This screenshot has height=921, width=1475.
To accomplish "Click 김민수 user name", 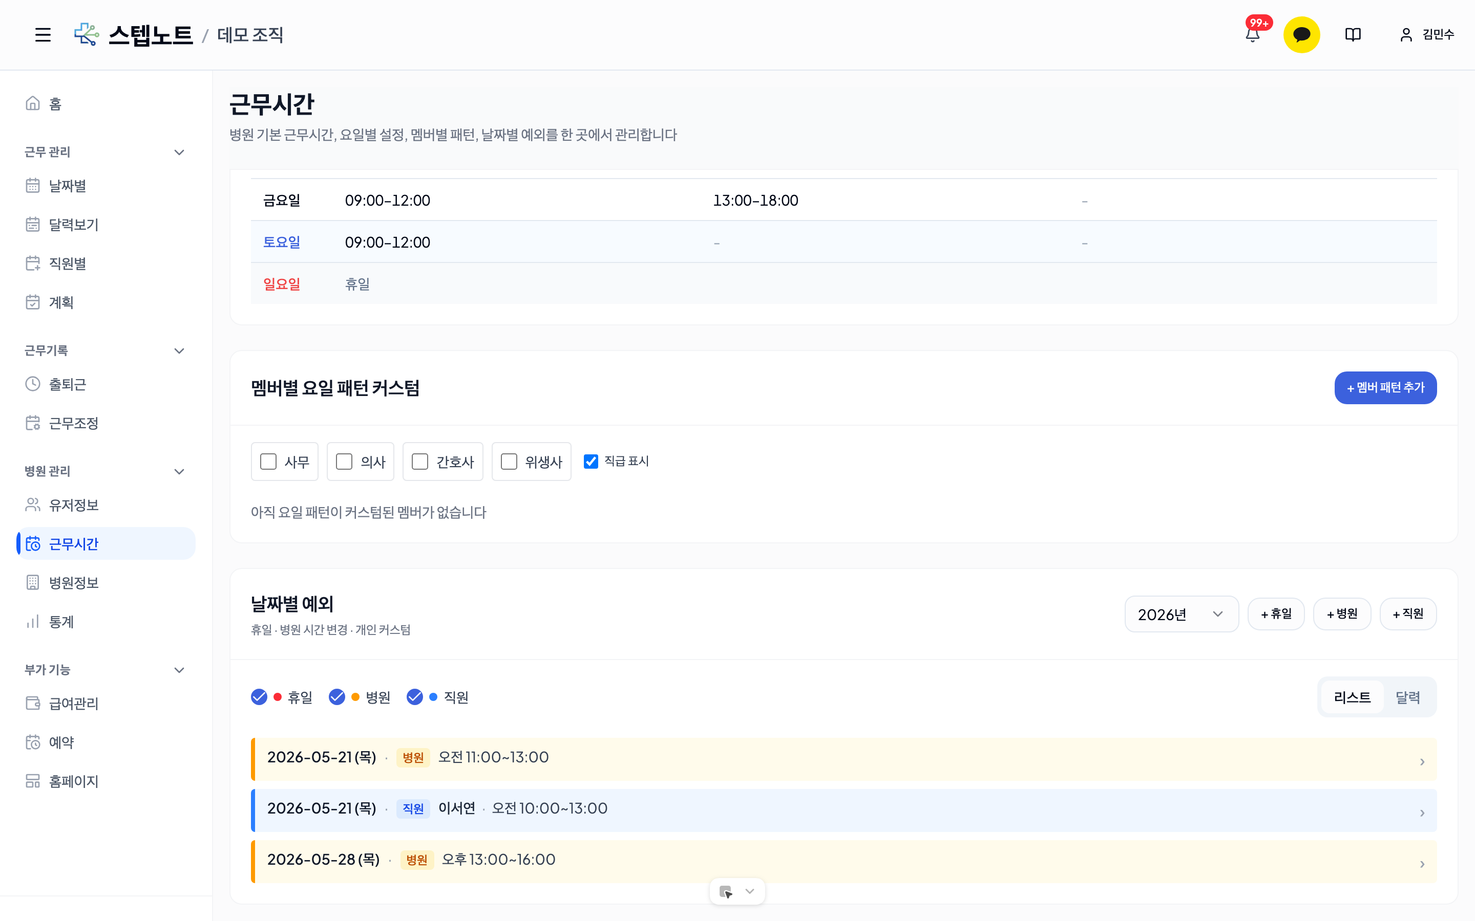I will pyautogui.click(x=1438, y=35).
